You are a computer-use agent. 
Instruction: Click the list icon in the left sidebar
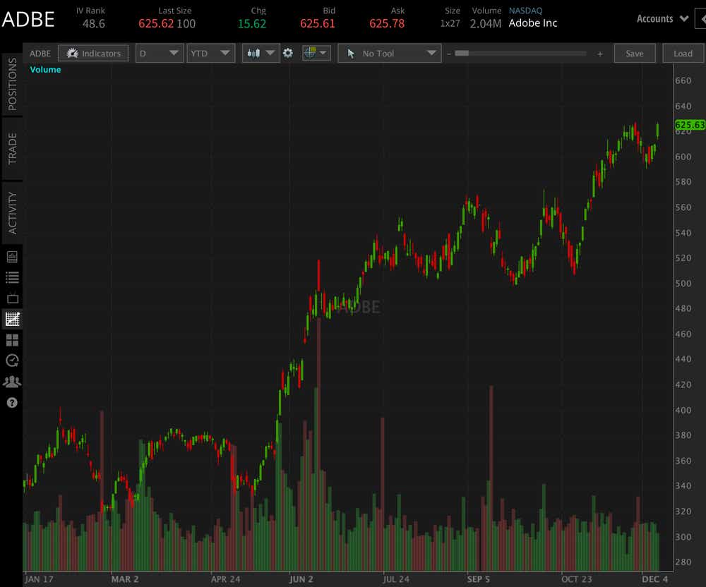pos(12,277)
